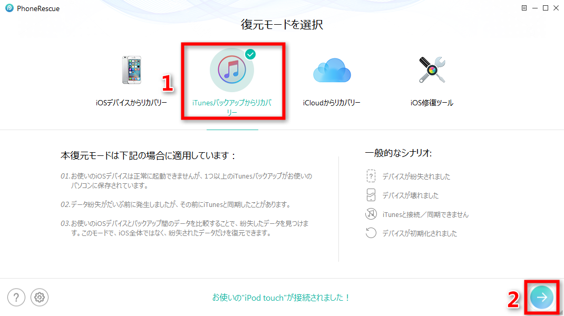The image size is (564, 316).
Task: Open the iOS修復ツール wrench icon
Action: (432, 70)
